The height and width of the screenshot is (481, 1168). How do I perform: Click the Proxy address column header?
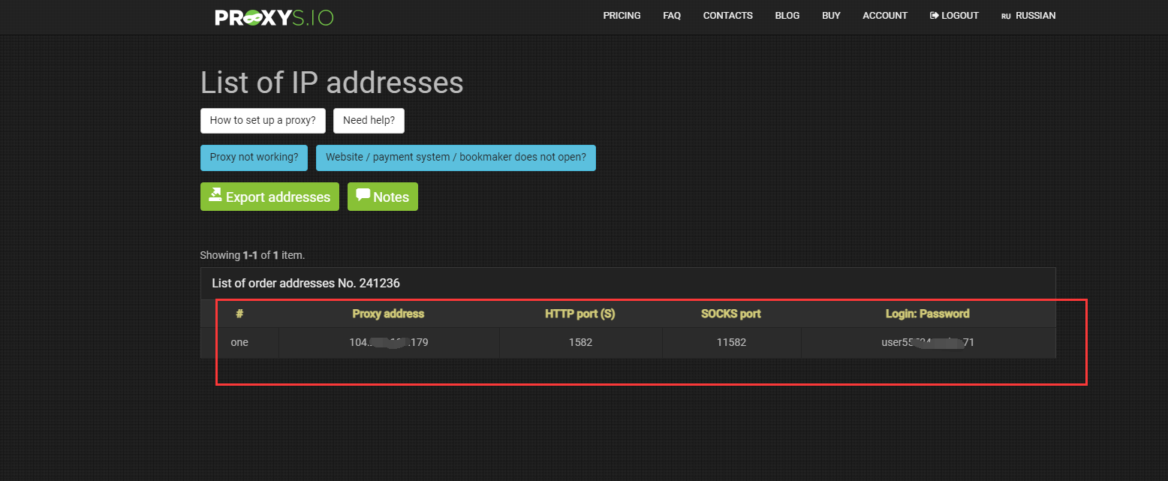coord(388,314)
